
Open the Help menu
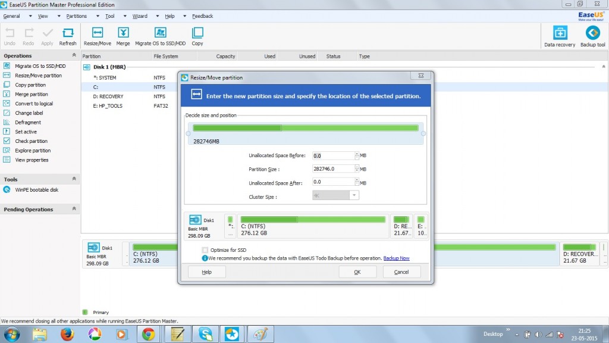[169, 16]
